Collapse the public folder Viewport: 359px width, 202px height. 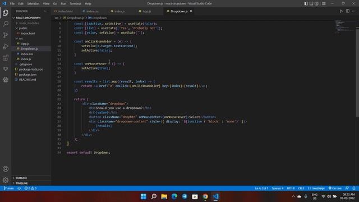23,28
